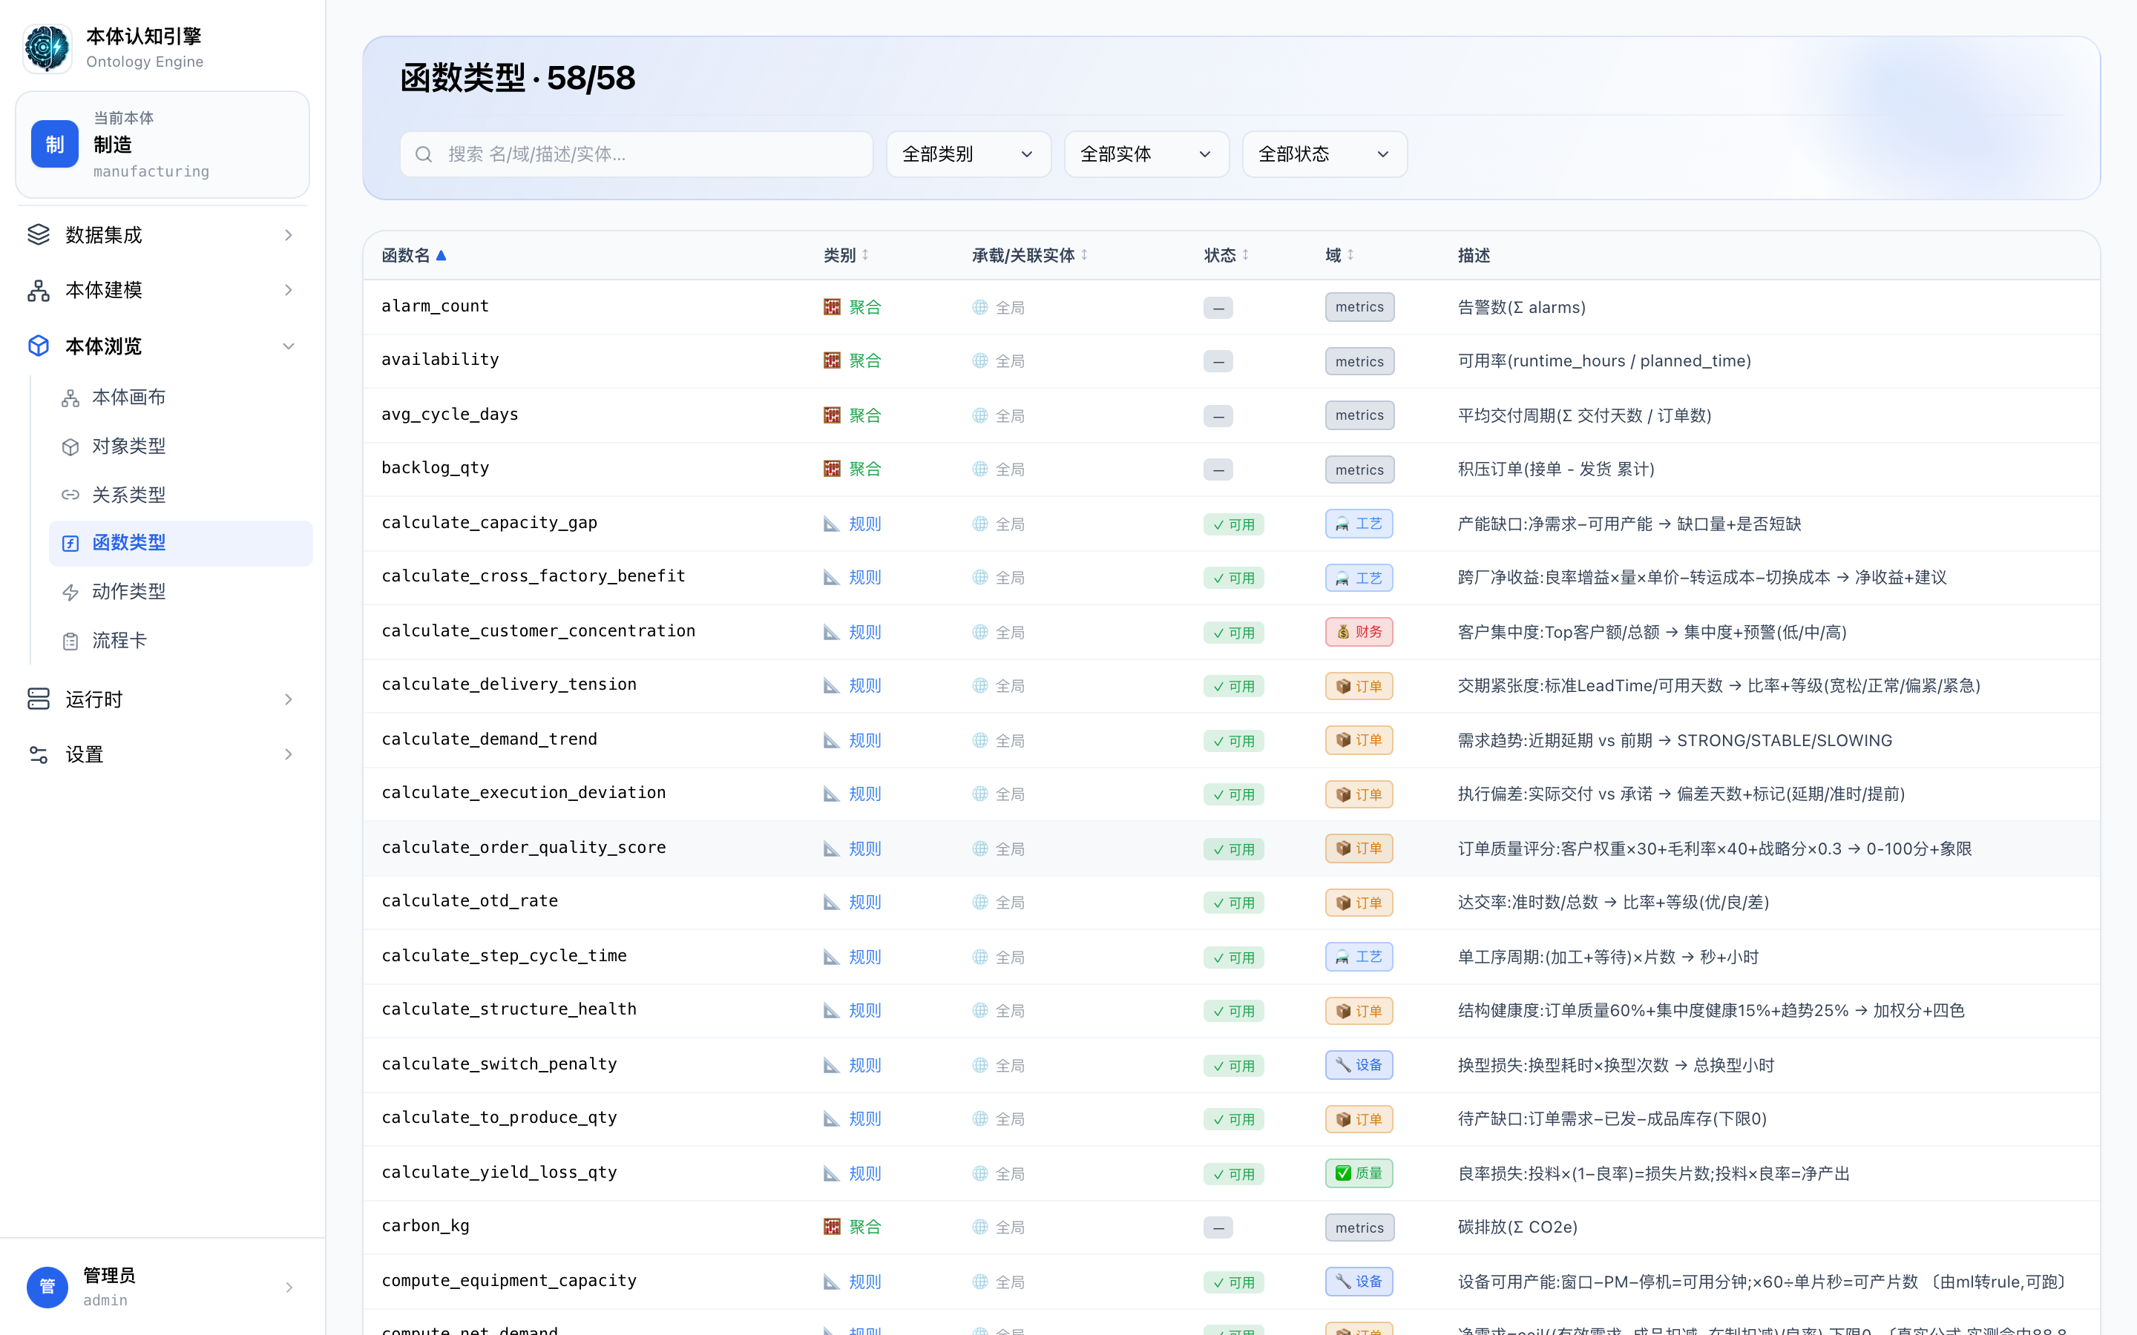Sort by 状态 column header
Viewport: 2137px width, 1335px height.
pos(1227,255)
